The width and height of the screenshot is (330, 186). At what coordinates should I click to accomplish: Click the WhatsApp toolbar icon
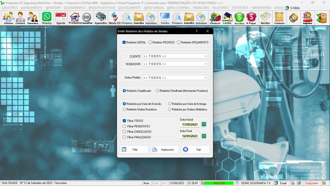(x=47, y=18)
